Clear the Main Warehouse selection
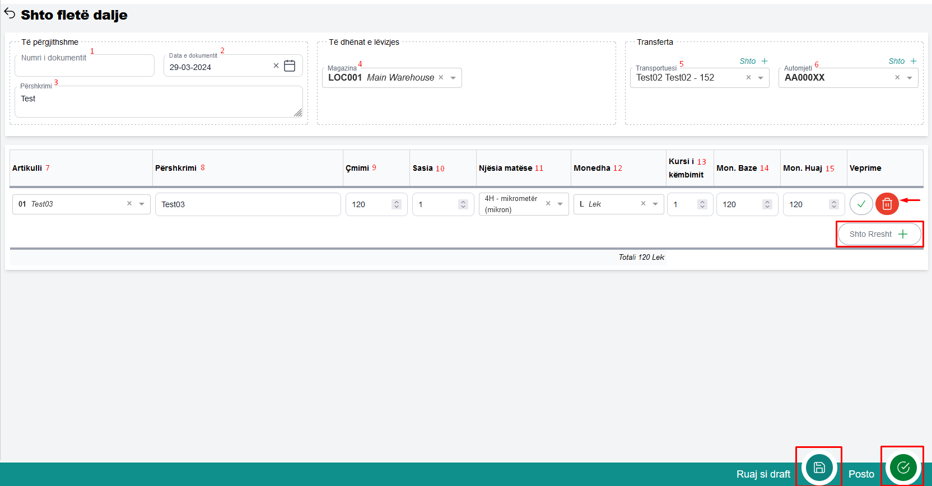 pos(441,78)
